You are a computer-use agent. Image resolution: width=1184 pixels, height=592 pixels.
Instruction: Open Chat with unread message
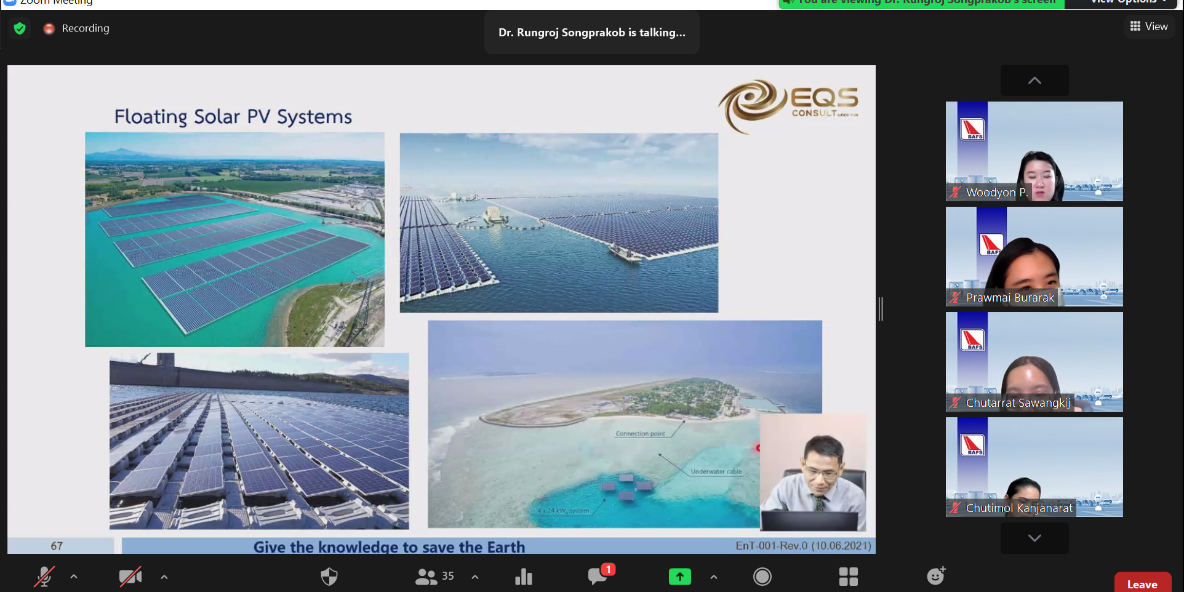coord(599,575)
